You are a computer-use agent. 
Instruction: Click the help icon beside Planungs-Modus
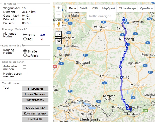(25, 29)
